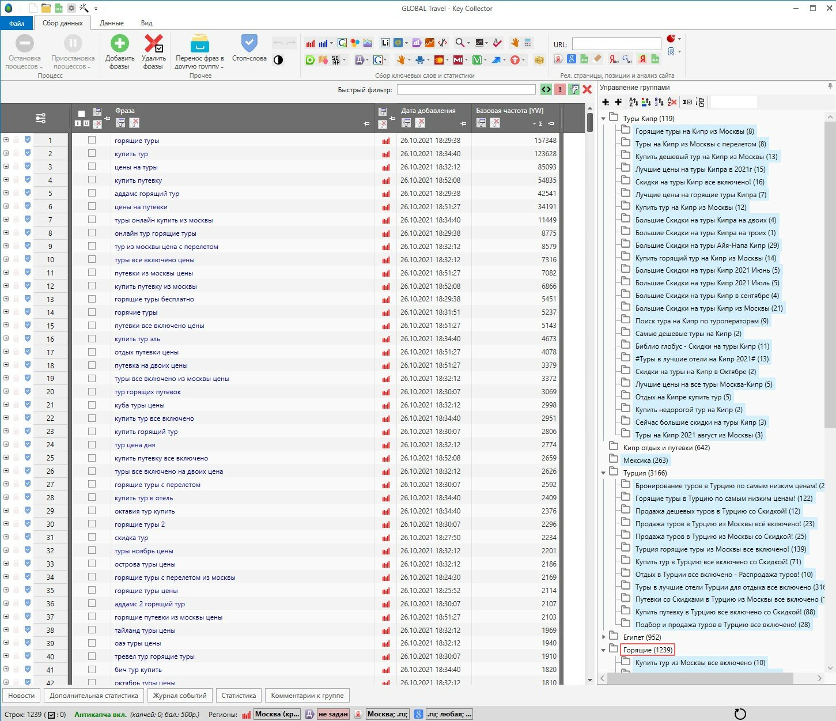Click the blue Google '8' icon under URL

pos(571,59)
